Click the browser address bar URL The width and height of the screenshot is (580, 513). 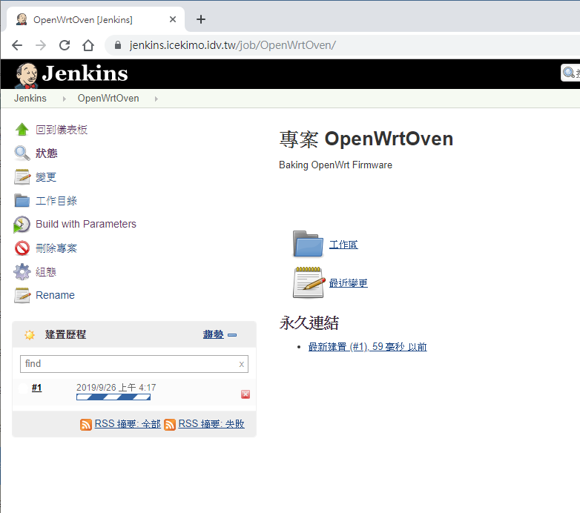coord(233,45)
